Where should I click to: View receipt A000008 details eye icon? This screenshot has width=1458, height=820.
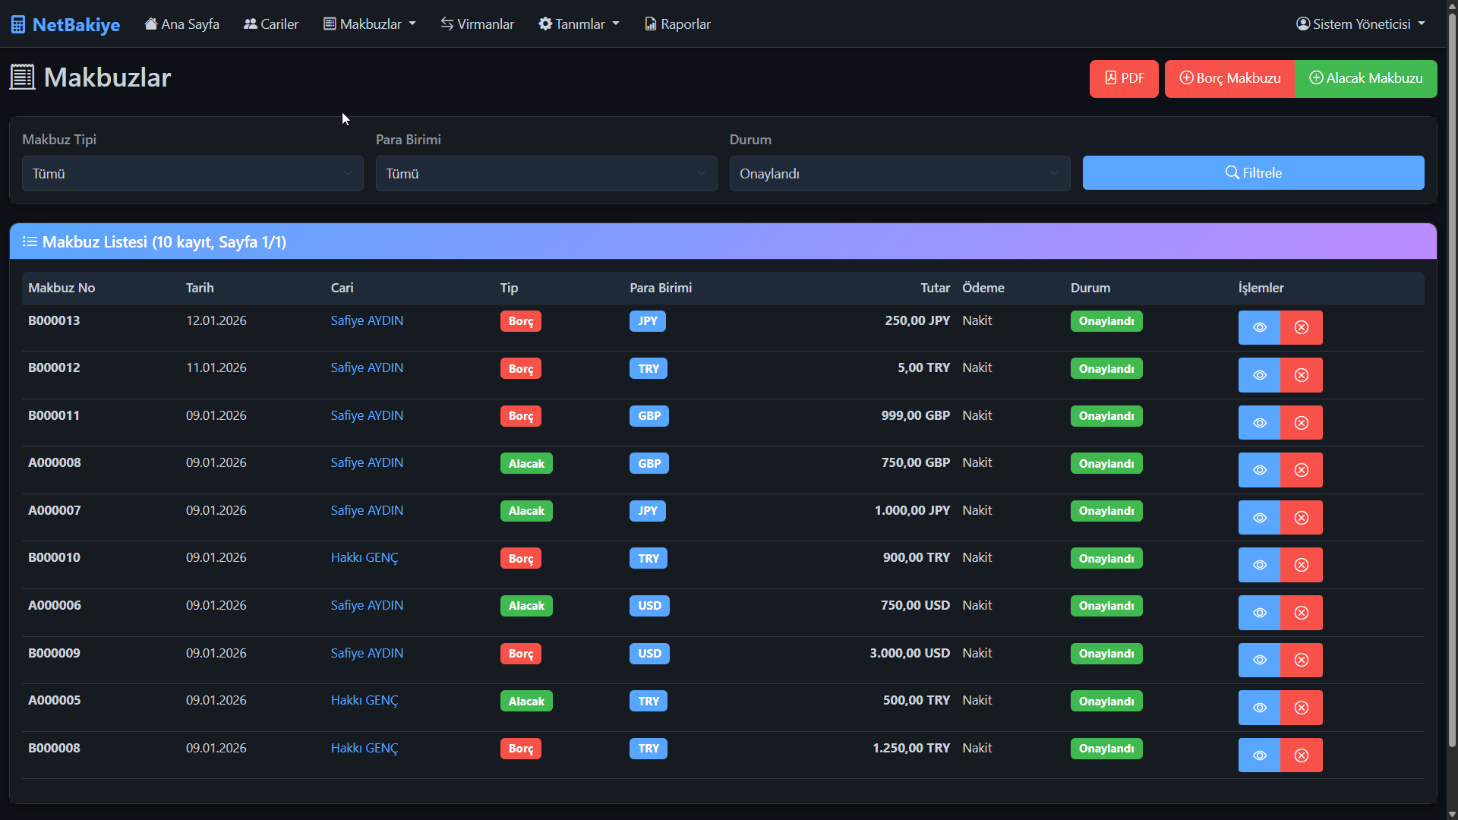tap(1259, 470)
